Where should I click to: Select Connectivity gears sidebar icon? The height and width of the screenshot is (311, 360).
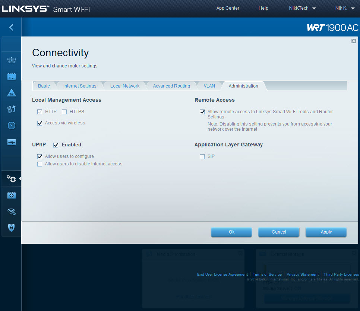[12, 179]
